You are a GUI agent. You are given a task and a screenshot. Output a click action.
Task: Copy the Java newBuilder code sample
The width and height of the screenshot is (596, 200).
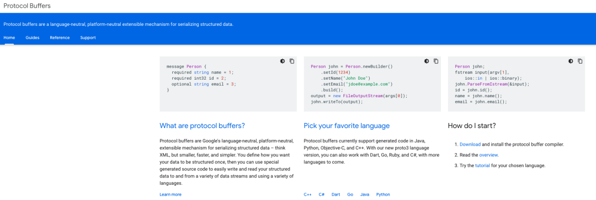[436, 61]
